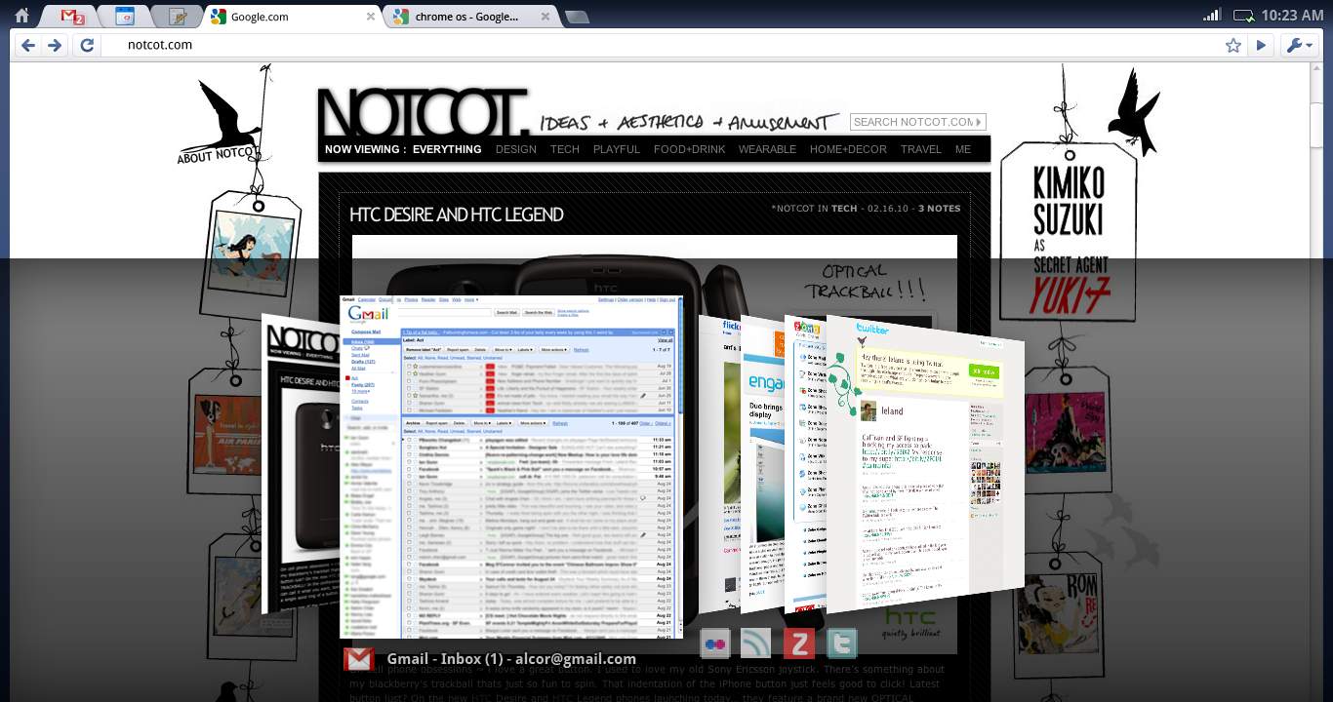Open the ME nav item
The width and height of the screenshot is (1333, 702).
tap(963, 149)
